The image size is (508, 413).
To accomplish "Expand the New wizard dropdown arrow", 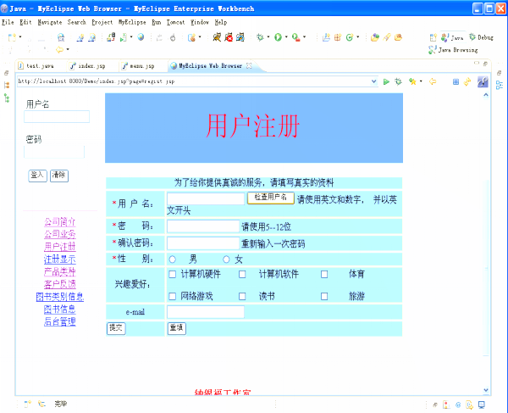I will coord(20,37).
